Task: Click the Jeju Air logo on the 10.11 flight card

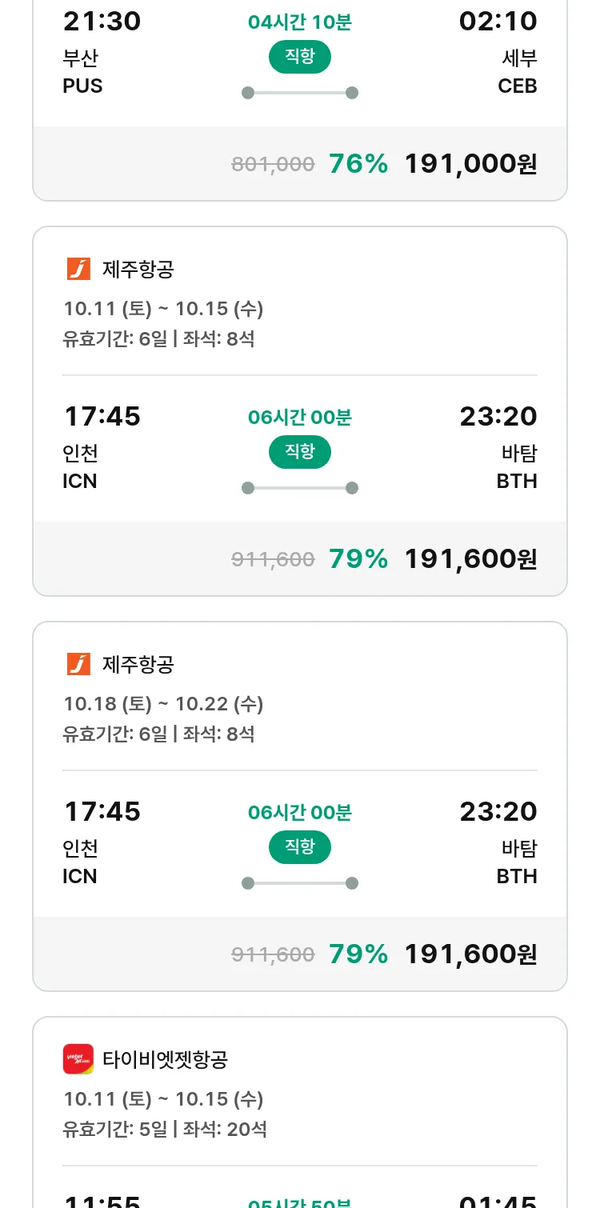Action: pos(78,270)
